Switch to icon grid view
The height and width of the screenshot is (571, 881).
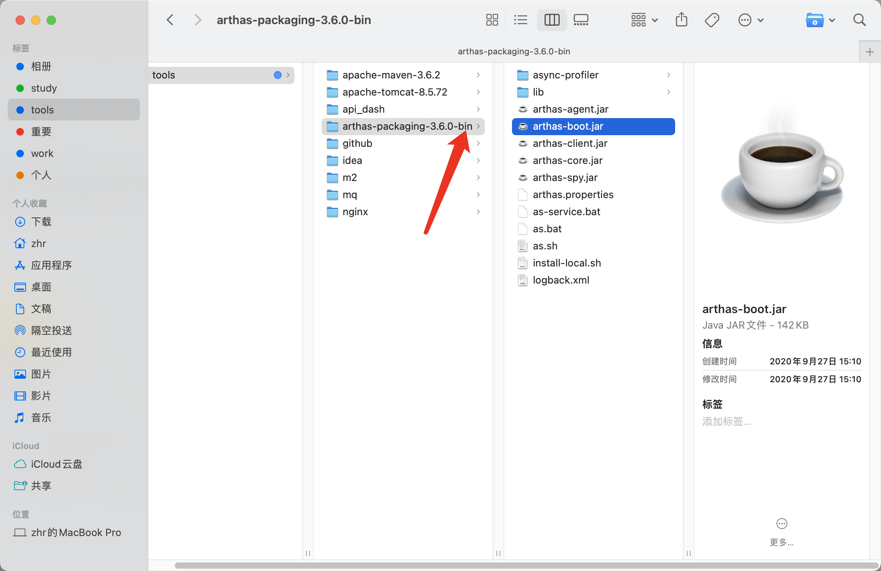pyautogui.click(x=492, y=20)
